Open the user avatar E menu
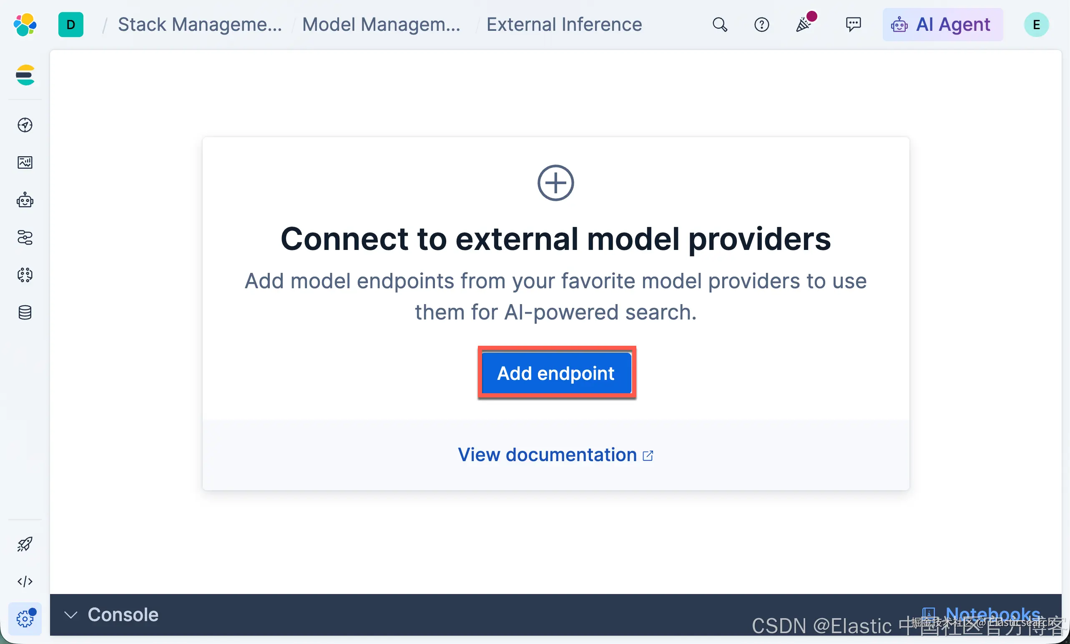The width and height of the screenshot is (1070, 644). pyautogui.click(x=1036, y=25)
